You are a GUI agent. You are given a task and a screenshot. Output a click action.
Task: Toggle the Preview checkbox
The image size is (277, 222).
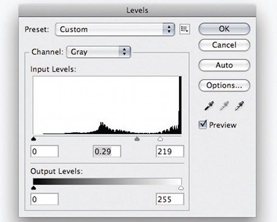[203, 124]
